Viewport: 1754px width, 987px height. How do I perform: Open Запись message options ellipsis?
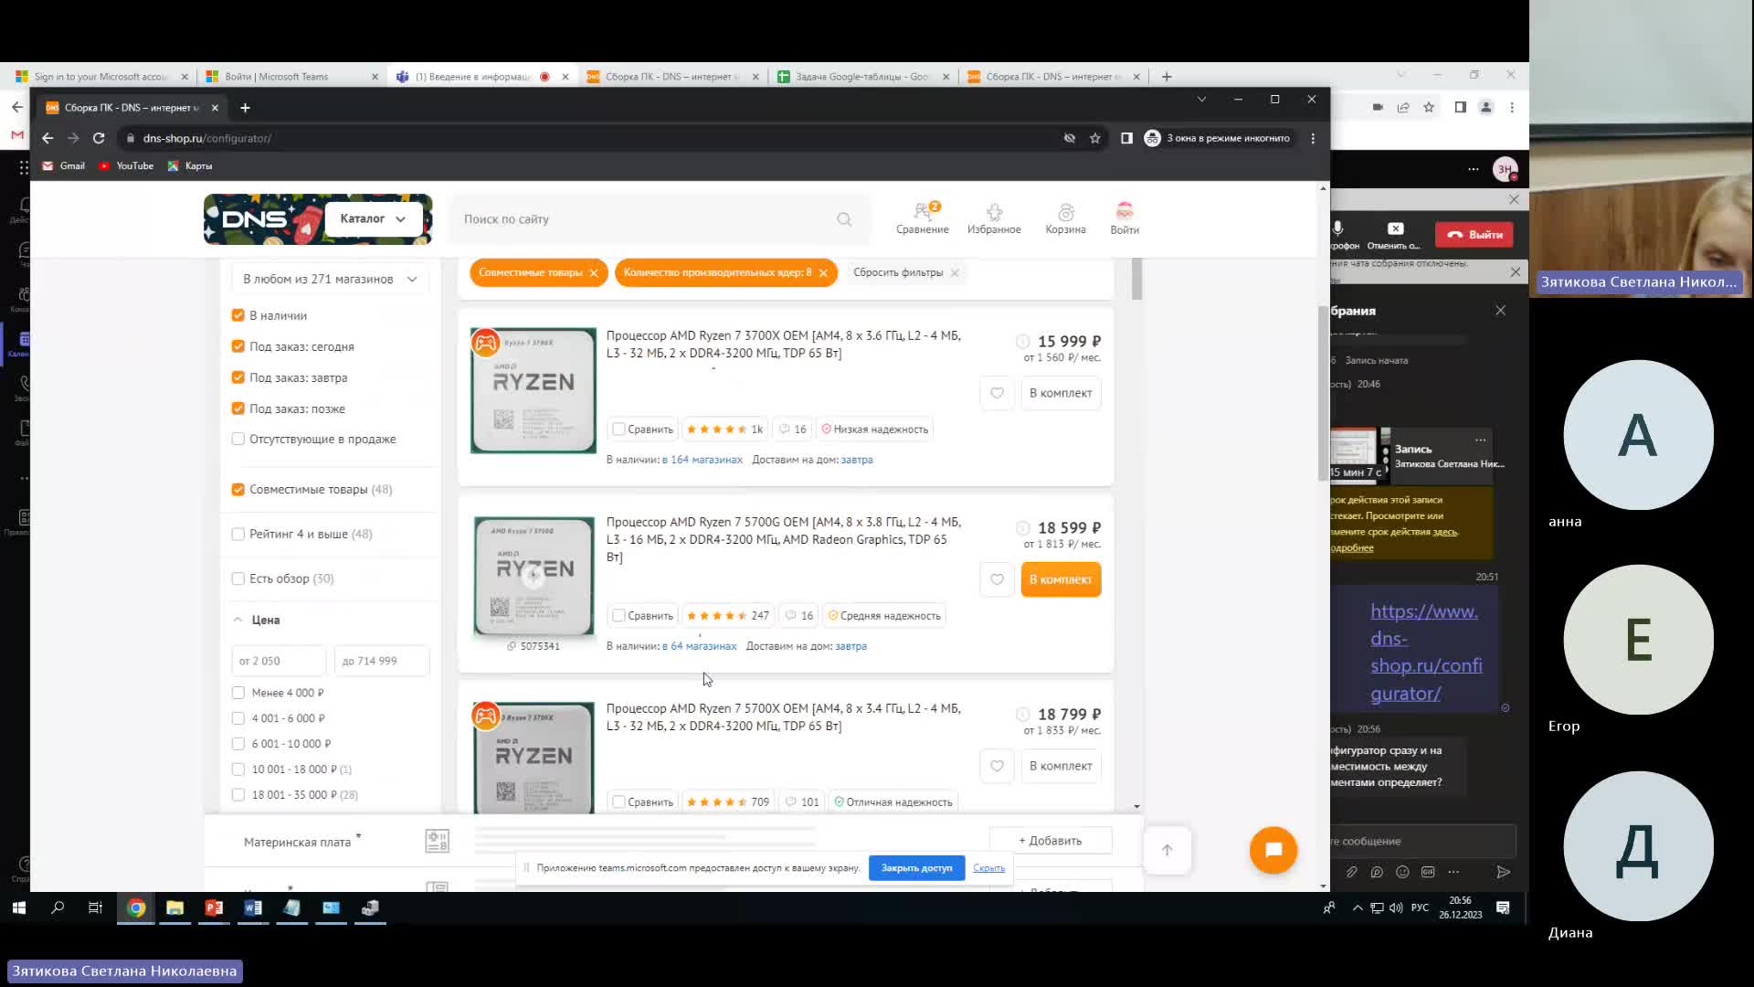[1480, 440]
